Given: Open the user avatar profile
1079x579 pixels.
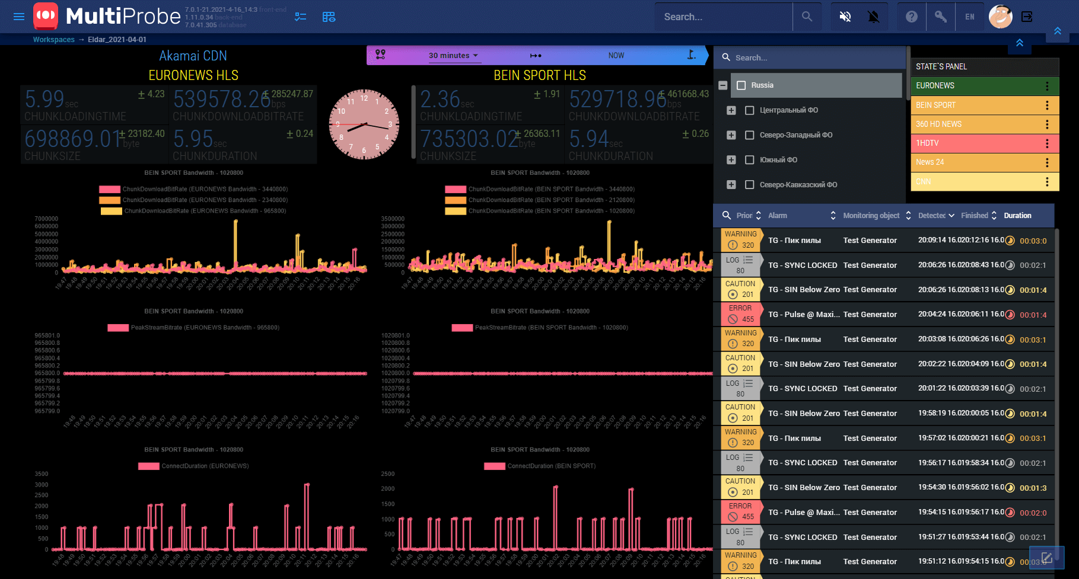Looking at the screenshot, I should [x=1001, y=17].
